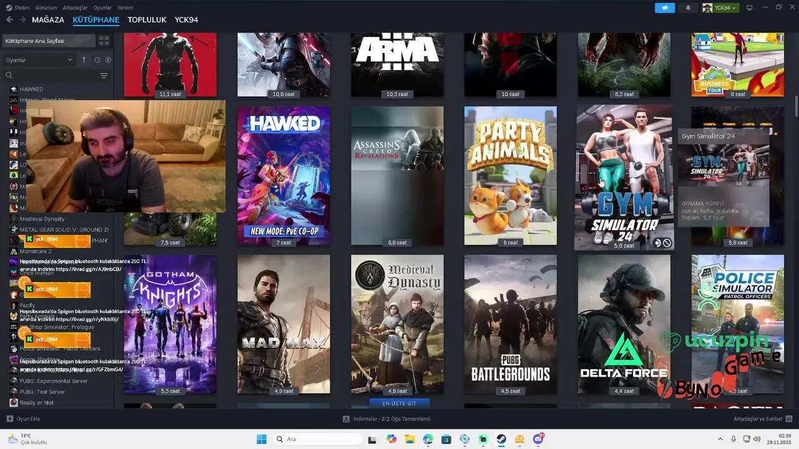This screenshot has width=799, height=449.
Task: Select the KÜTÜPHANE tab
Action: [x=96, y=20]
